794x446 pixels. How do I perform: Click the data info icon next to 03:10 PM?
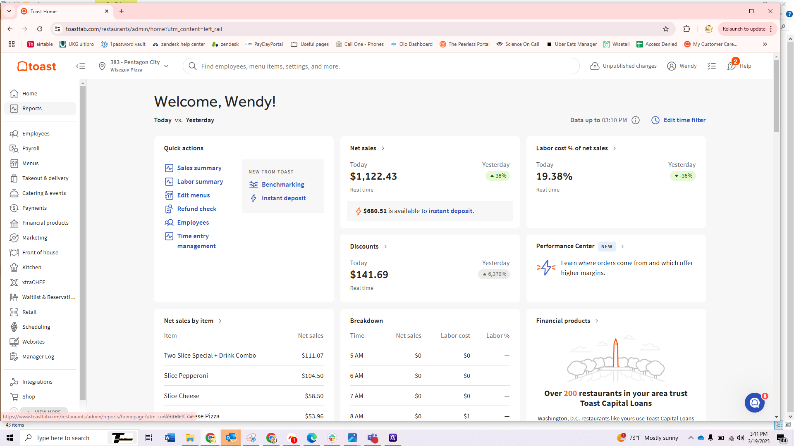636,120
